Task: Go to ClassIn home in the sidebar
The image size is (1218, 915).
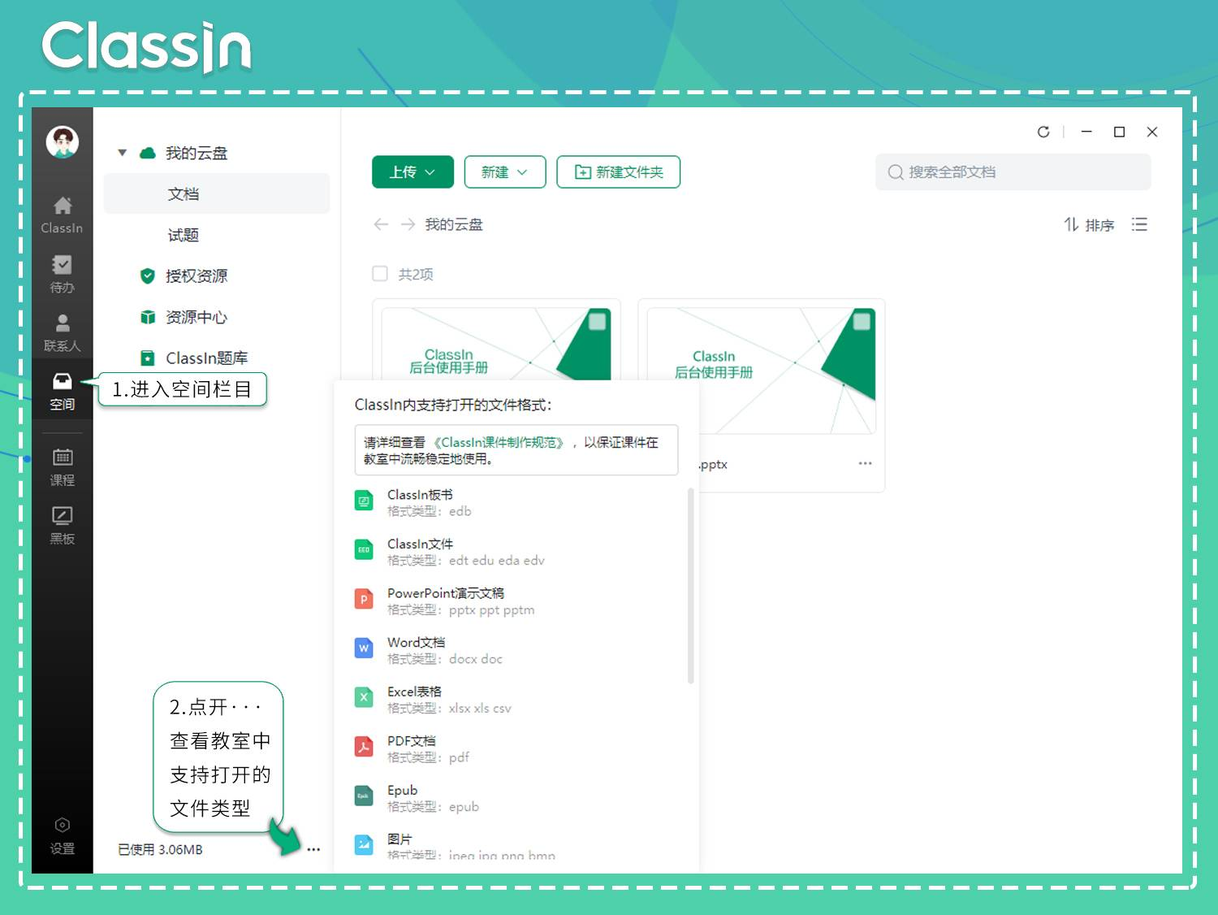Action: [x=63, y=215]
